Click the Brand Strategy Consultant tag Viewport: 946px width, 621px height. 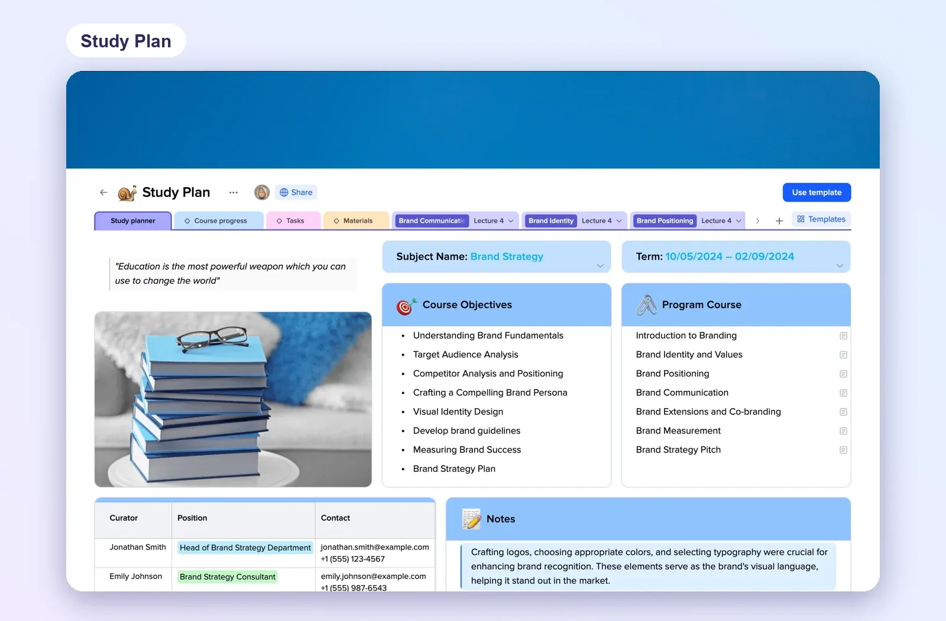[x=228, y=577]
